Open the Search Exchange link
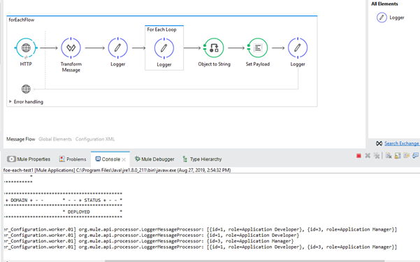The image size is (420, 262). [x=402, y=144]
